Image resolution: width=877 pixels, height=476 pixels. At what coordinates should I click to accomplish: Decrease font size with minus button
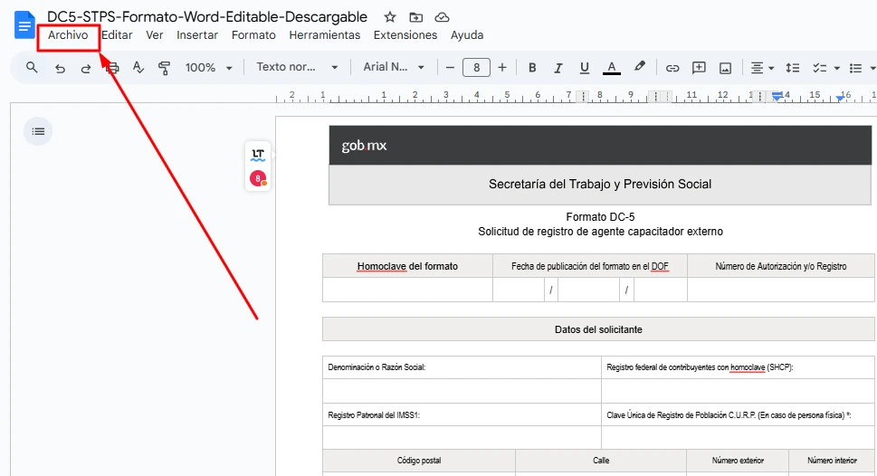point(450,68)
